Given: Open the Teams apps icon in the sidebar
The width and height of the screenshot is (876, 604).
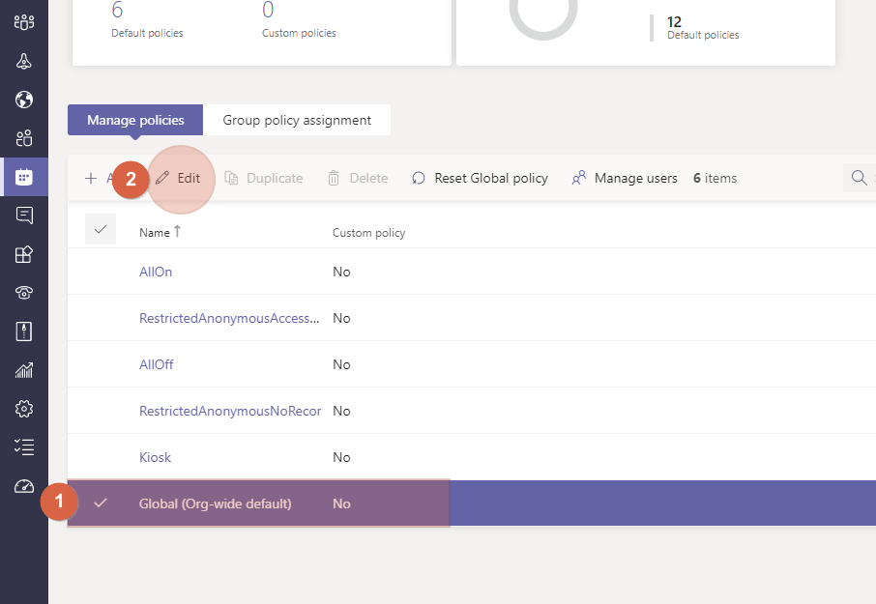Looking at the screenshot, I should click(24, 254).
